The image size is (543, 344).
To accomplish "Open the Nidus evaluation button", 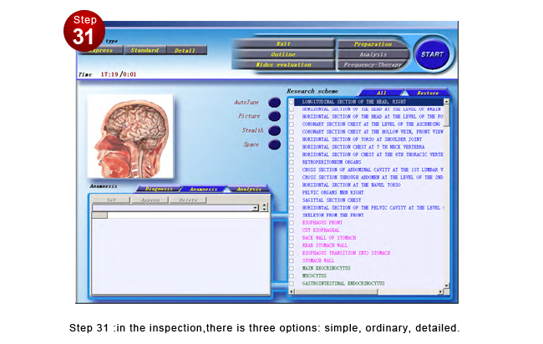I will pyautogui.click(x=282, y=64).
